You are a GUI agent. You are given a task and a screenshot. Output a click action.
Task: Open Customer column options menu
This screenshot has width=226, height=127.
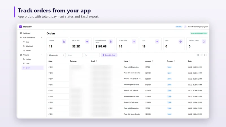(x=78, y=61)
